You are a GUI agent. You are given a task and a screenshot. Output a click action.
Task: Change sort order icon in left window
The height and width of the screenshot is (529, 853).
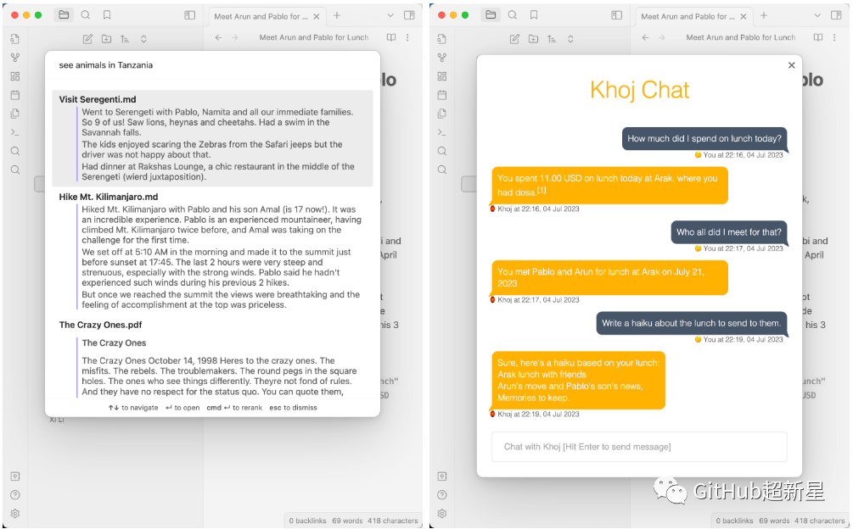pos(125,39)
